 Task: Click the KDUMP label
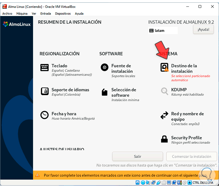click(x=179, y=90)
